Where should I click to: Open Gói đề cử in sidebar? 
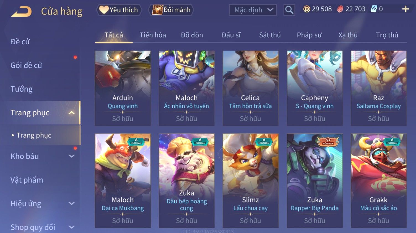tap(26, 65)
